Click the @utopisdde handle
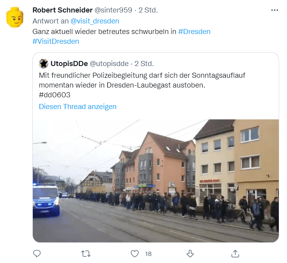Screen dimensions: 287x263 pyautogui.click(x=109, y=64)
